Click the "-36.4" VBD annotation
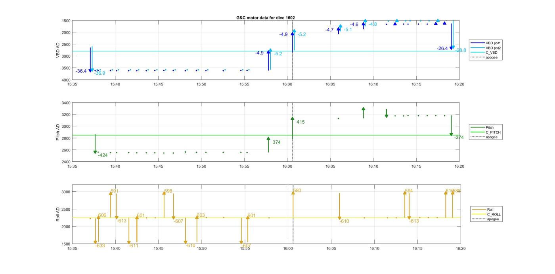555x274 pixels. point(81,71)
